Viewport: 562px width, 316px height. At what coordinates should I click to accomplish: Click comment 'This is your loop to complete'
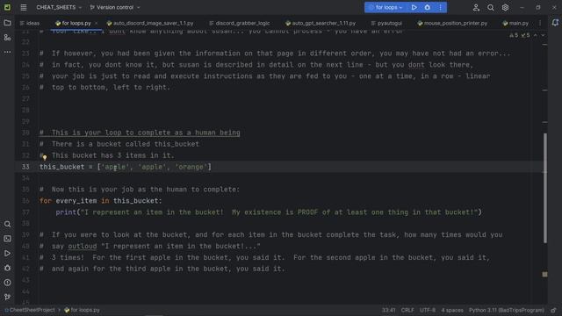point(140,133)
